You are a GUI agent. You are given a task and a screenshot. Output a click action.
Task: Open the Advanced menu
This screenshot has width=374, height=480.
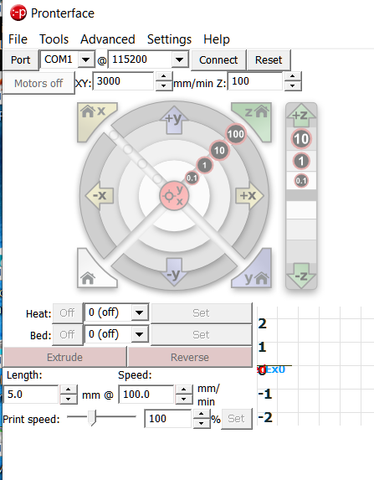click(108, 39)
